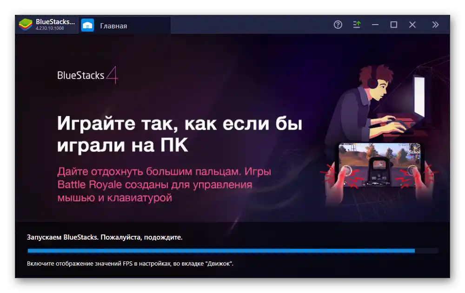The image size is (465, 293).
Task: Select the BlueStacks title bar menu area
Action: [46, 24]
